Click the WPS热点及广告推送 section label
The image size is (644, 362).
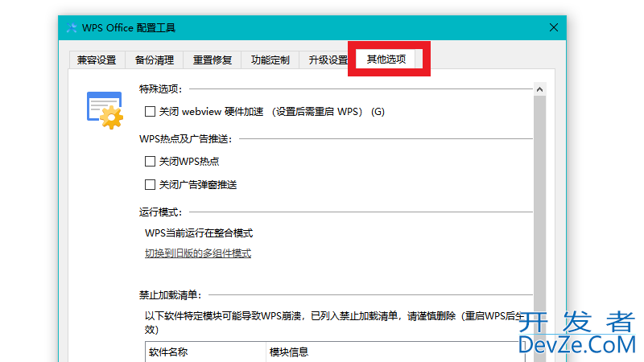click(x=186, y=139)
